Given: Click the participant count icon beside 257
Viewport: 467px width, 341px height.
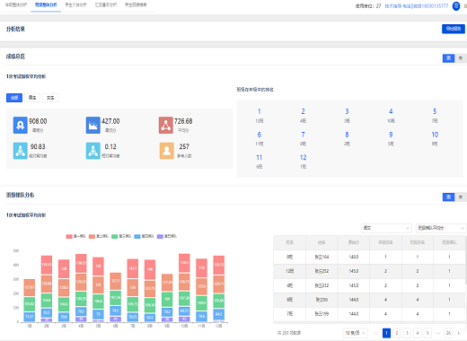Looking at the screenshot, I should [167, 151].
